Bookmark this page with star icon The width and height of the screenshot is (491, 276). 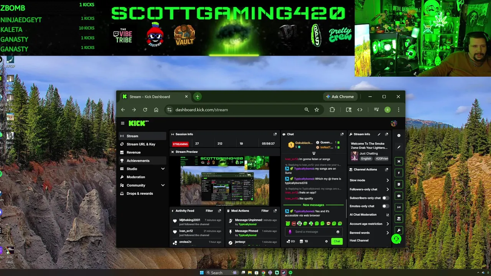(x=316, y=110)
